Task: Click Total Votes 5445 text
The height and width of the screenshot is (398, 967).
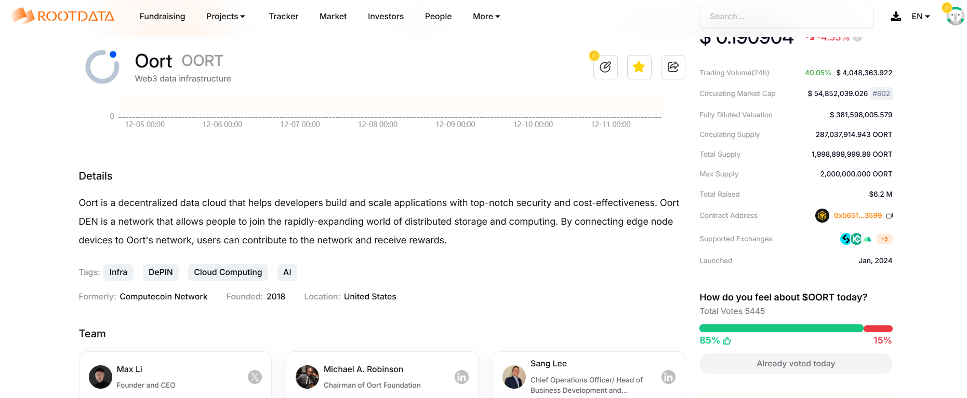Action: point(732,311)
